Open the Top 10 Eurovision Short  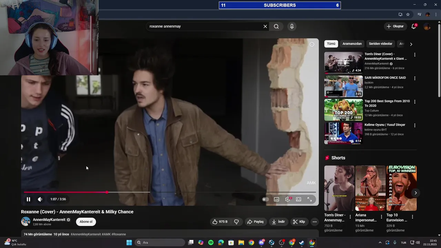click(401, 188)
